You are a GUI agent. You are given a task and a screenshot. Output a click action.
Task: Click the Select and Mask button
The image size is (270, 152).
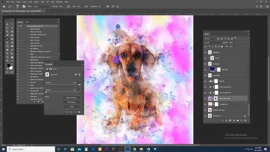coord(72,98)
